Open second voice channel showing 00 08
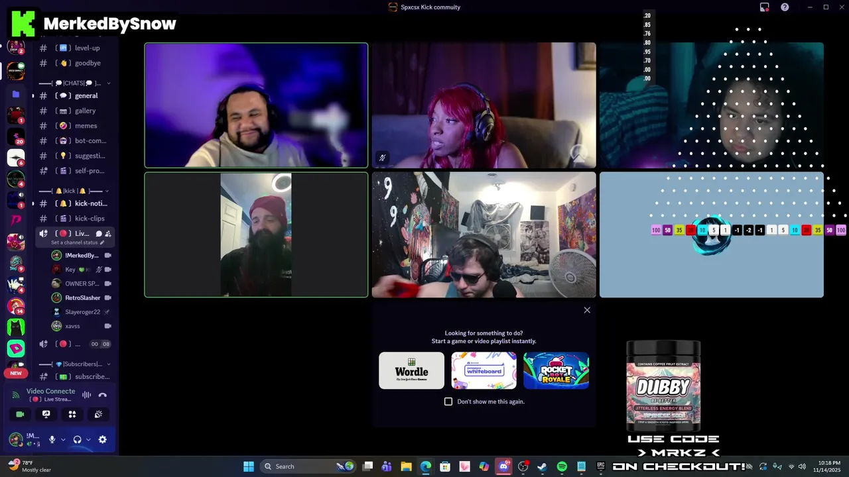Screen dimensions: 849x477 pyautogui.click(x=76, y=344)
